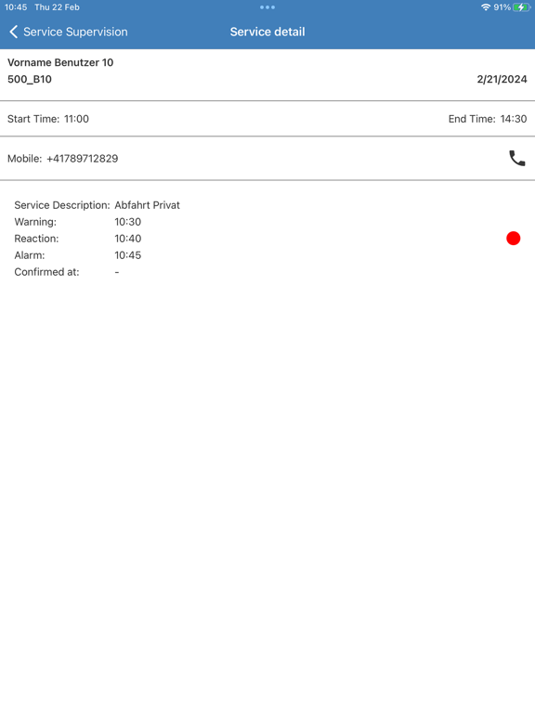Click the Mobile label

pyautogui.click(x=24, y=159)
